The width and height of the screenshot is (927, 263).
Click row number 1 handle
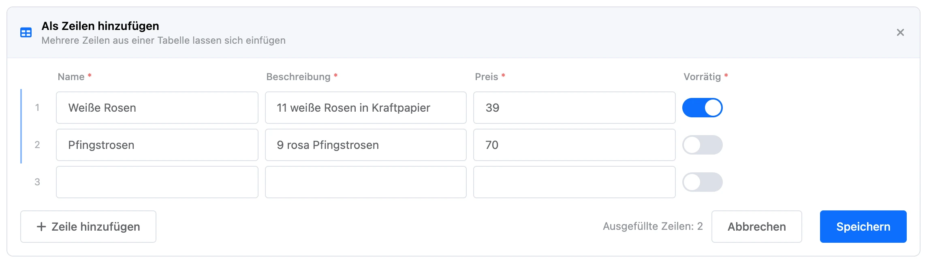point(37,108)
